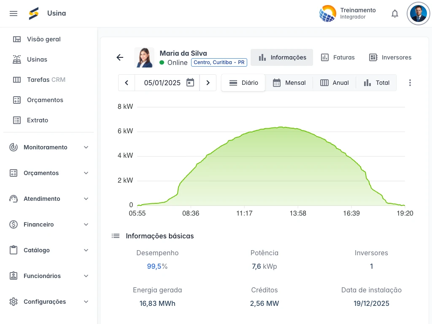Go to next day arrow
Viewport: 432px width, 324px height.
point(208,83)
